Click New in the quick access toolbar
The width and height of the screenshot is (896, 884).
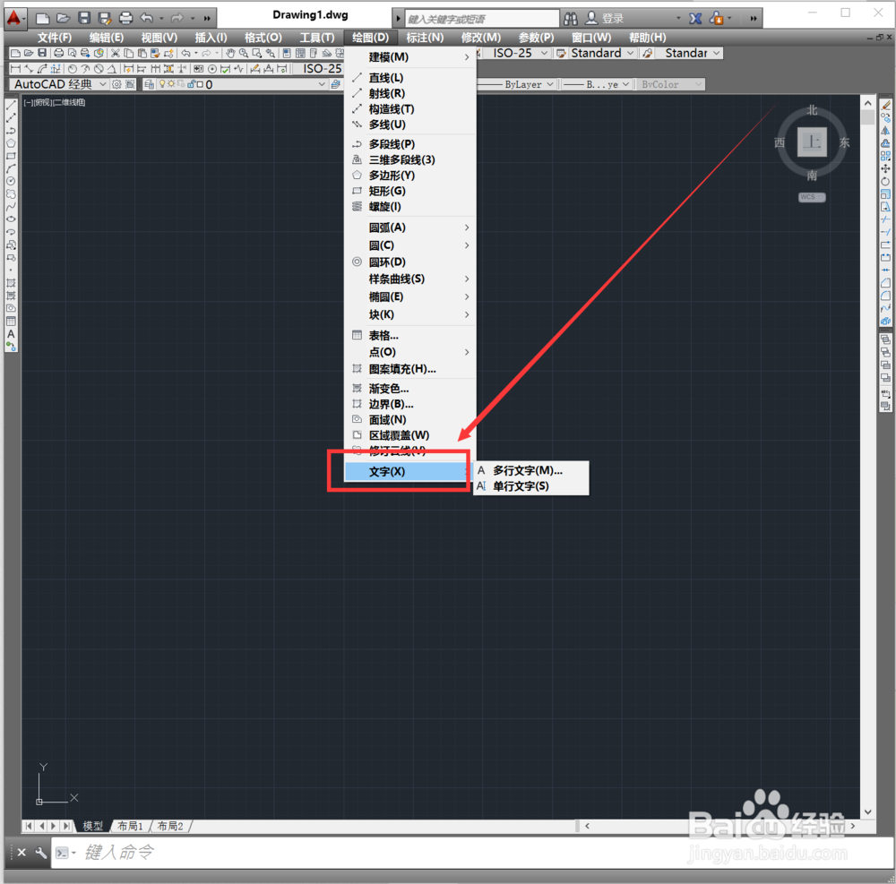(x=42, y=18)
